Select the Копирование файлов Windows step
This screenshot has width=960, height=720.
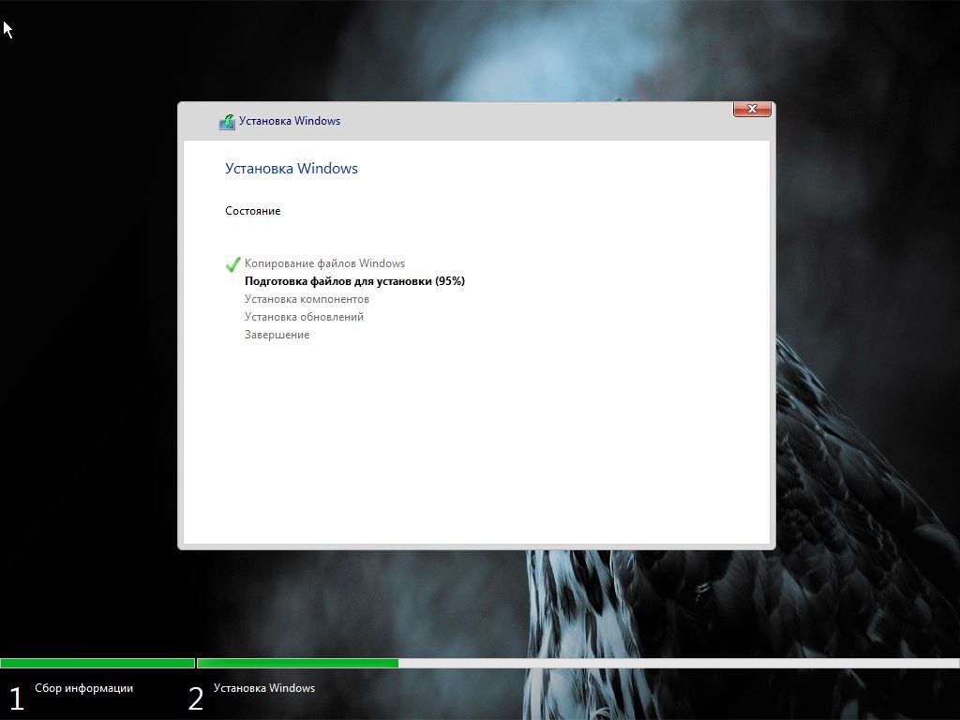(324, 263)
